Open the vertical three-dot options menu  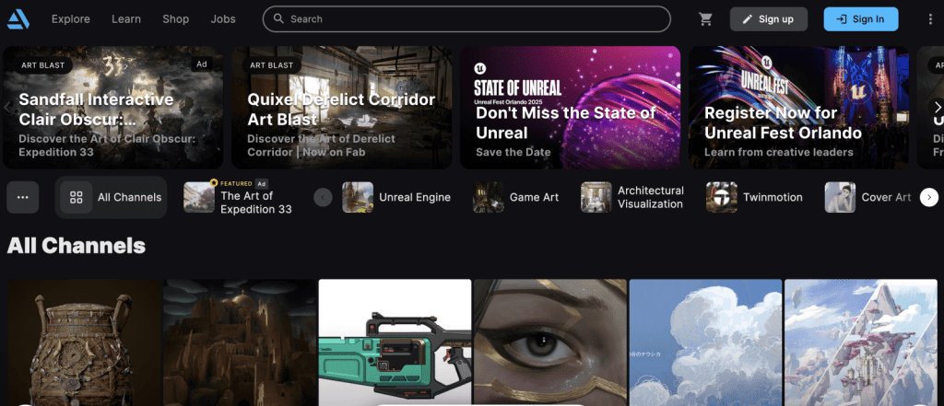[929, 18]
